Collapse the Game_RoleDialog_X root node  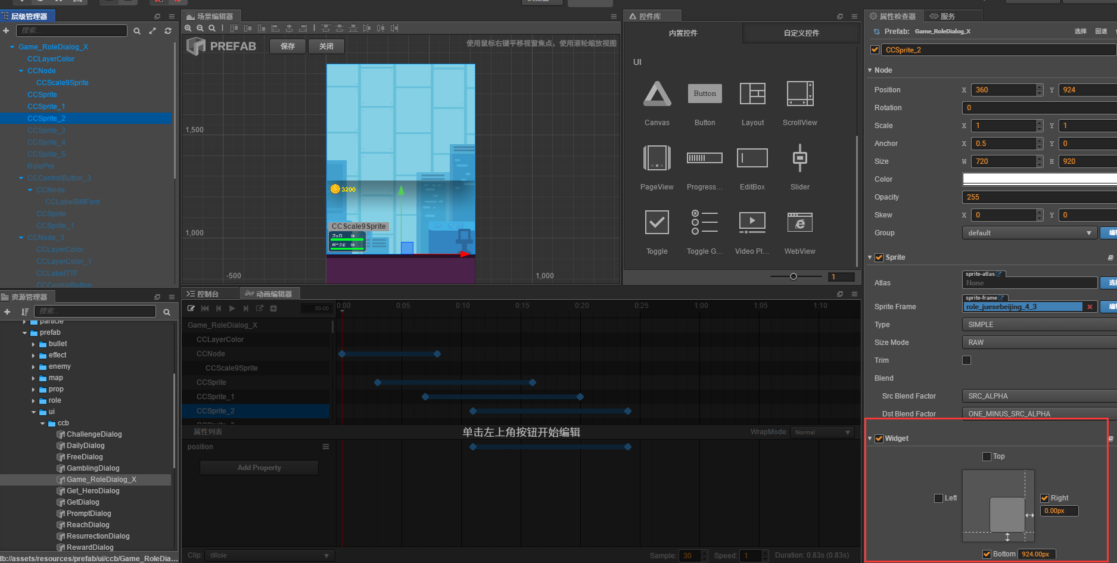point(13,47)
